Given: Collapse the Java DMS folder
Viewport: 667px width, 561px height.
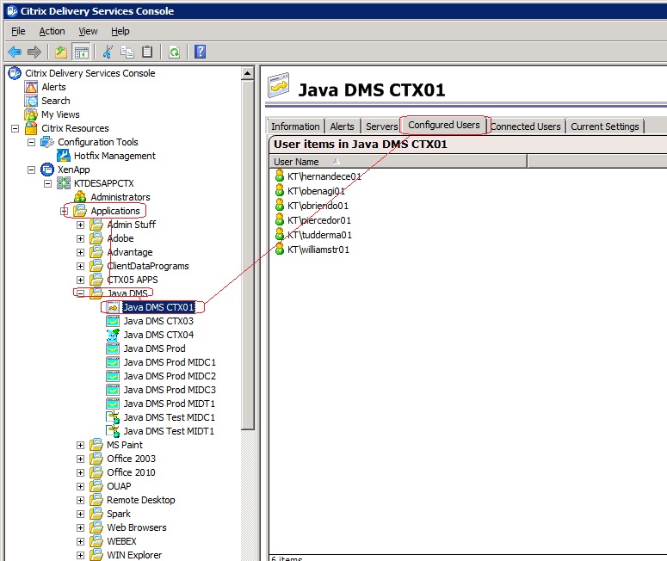Looking at the screenshot, I should (x=81, y=293).
